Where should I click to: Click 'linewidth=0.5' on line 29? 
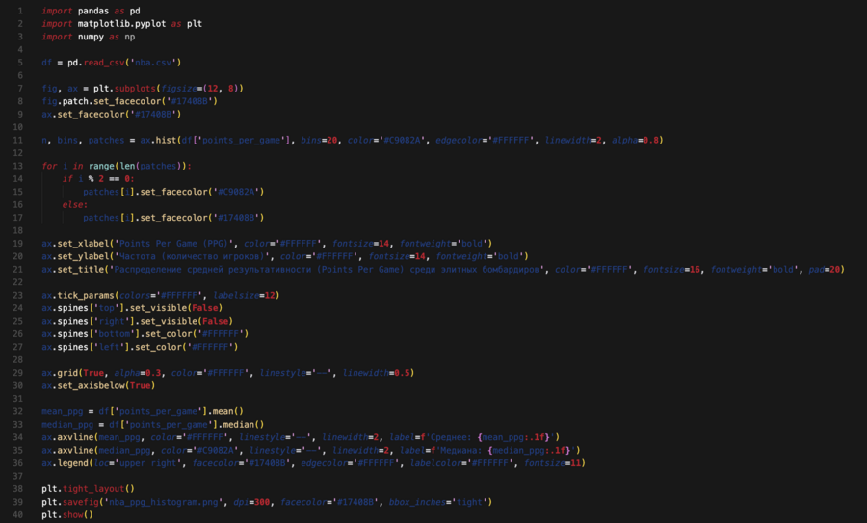tap(377, 373)
